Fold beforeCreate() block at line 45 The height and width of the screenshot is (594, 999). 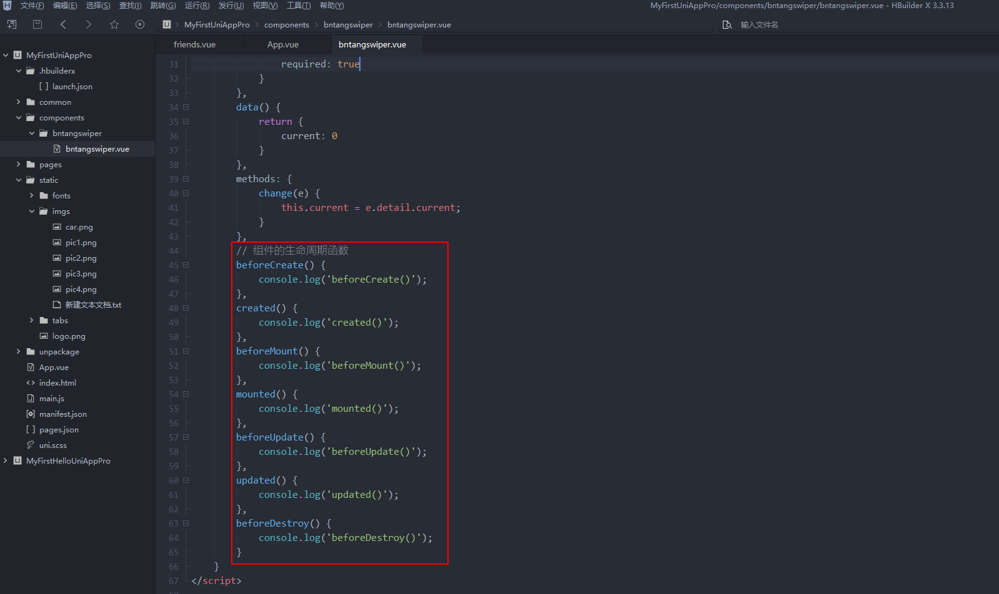coord(186,265)
